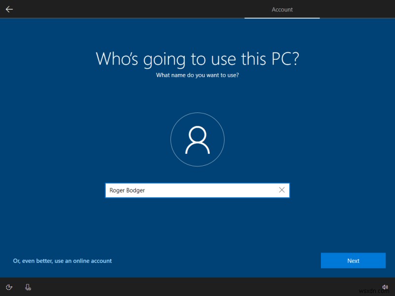395x296 pixels.
Task: Click the accessibility icon in the corner
Action: 9,287
